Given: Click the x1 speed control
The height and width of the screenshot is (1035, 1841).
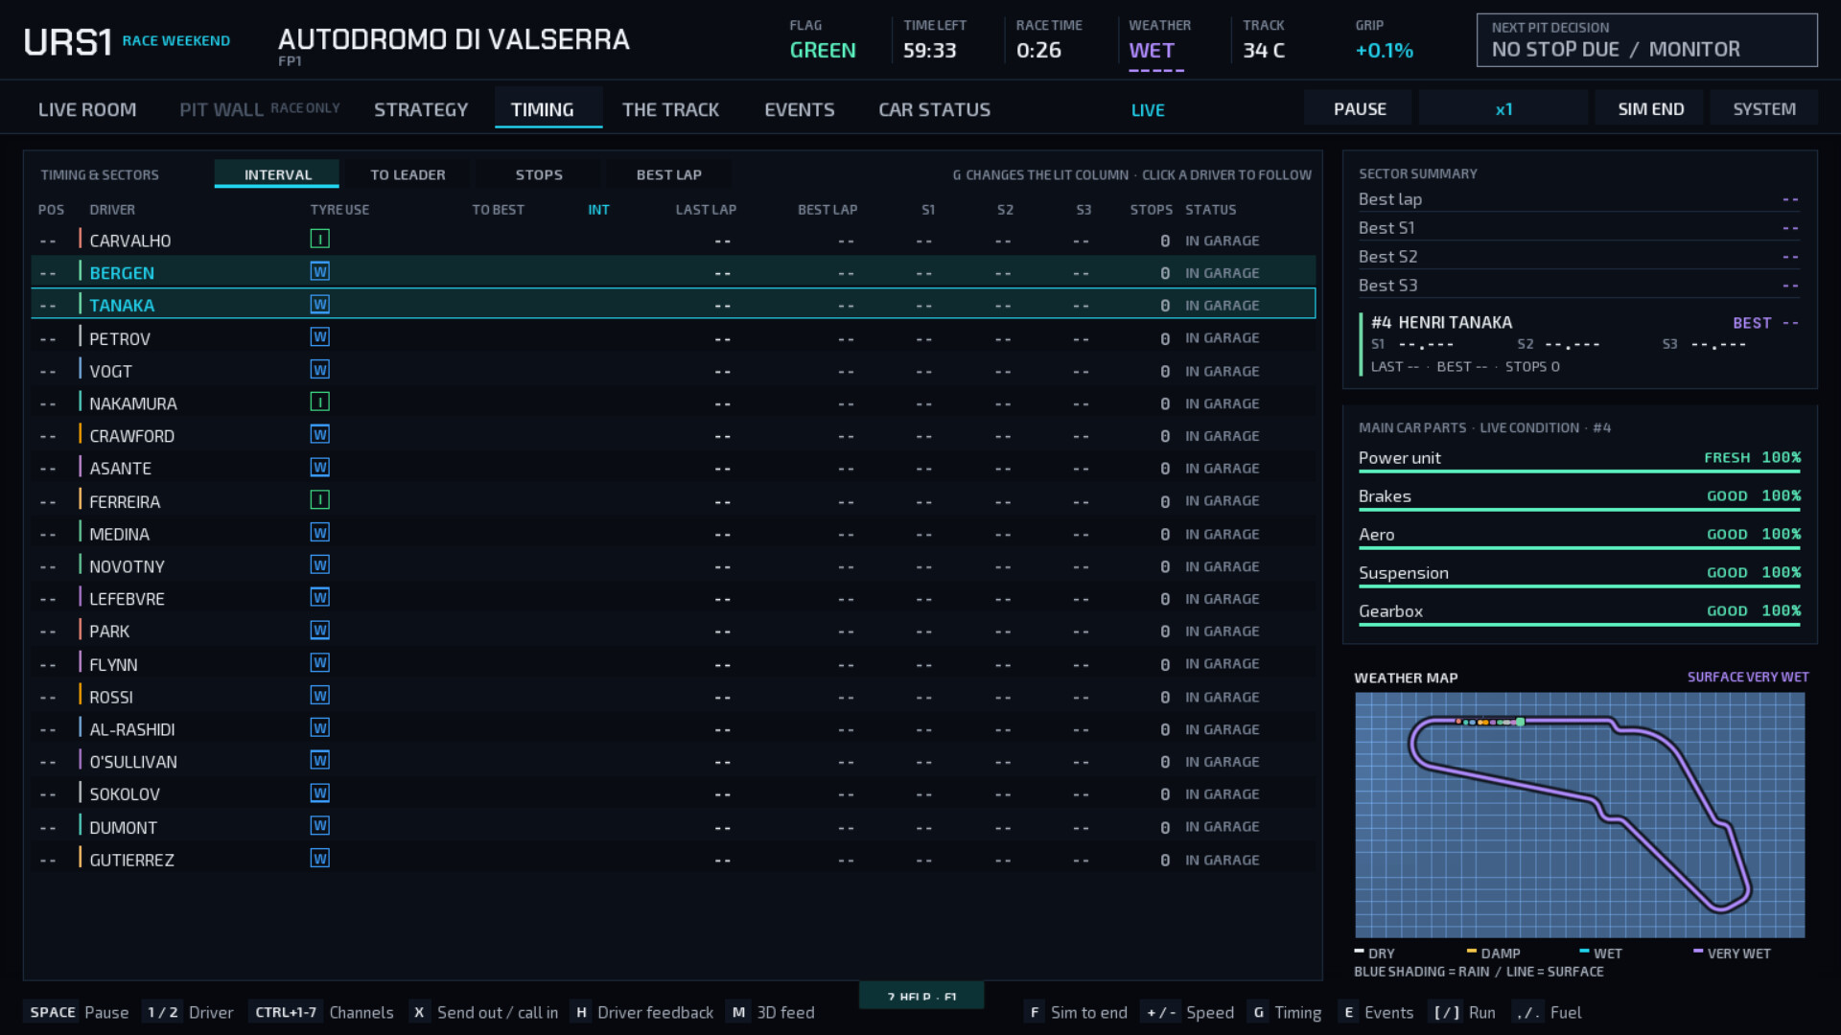Looking at the screenshot, I should coord(1503,109).
